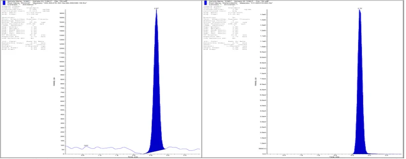Select the 2.70 peak label on right chromatogram
Viewport: 406px width, 159px height.
[360, 8]
